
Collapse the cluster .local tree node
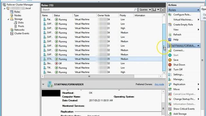click(5, 8)
